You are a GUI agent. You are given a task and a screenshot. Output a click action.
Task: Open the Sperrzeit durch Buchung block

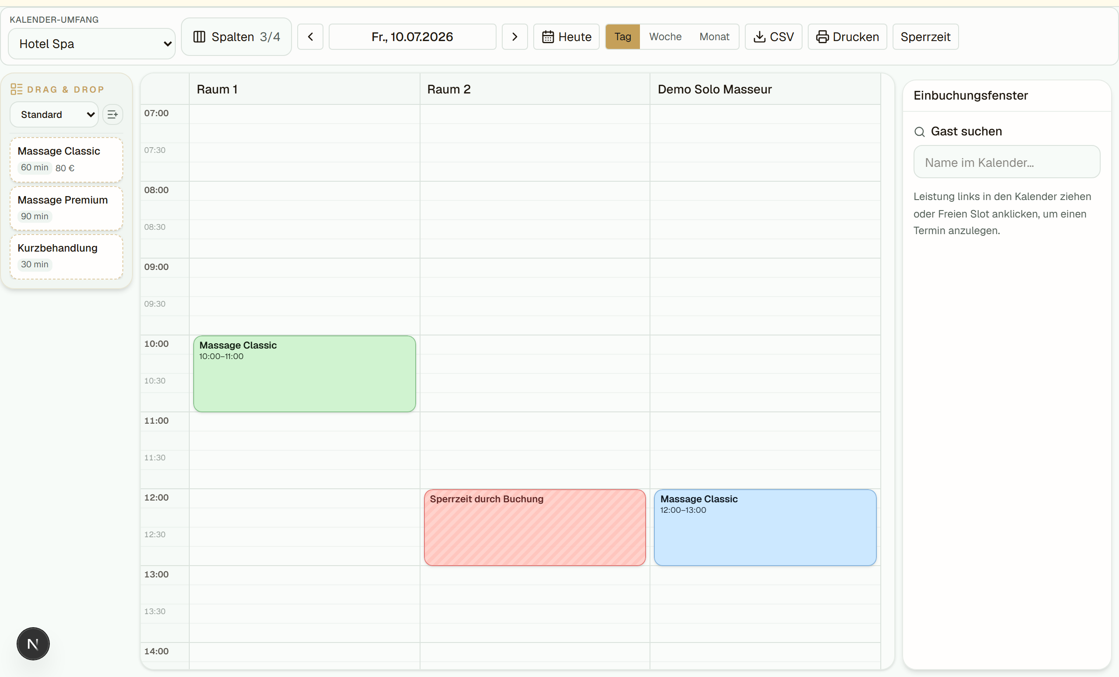click(535, 527)
